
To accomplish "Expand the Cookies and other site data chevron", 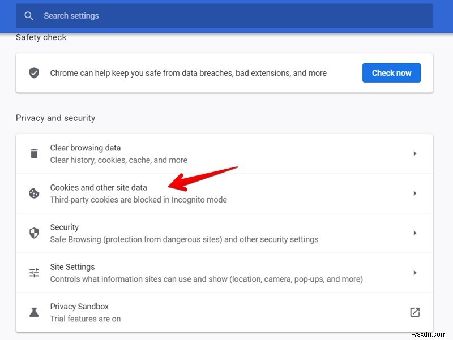I will tap(415, 193).
